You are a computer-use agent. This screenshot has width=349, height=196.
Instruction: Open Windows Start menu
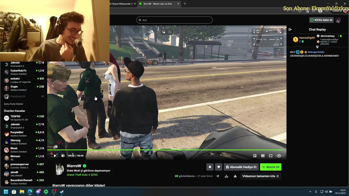click(x=6, y=192)
